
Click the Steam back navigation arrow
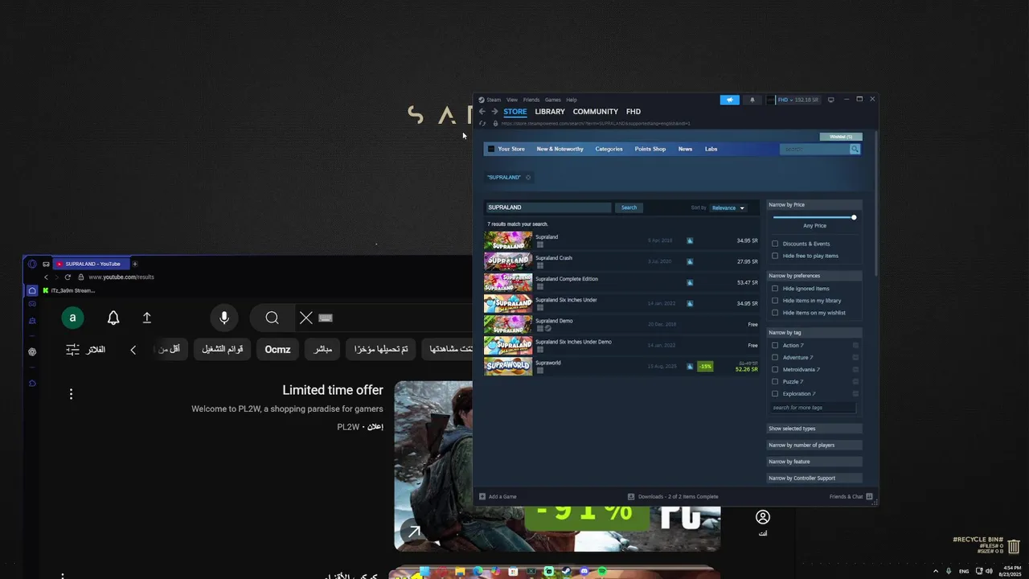click(x=482, y=112)
